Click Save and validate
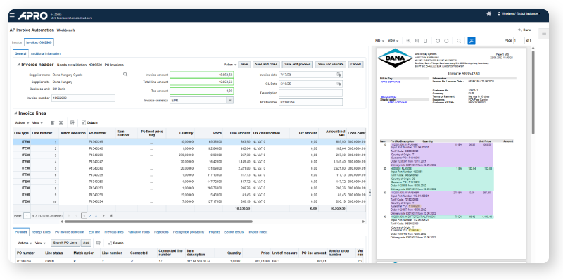This screenshot has height=280, width=563. click(x=331, y=65)
